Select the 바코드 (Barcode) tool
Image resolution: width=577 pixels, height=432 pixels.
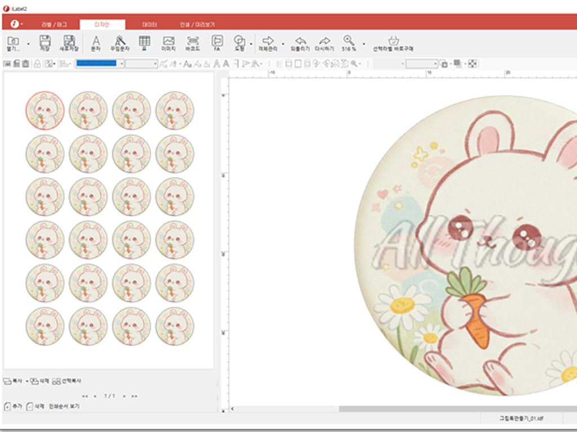(x=193, y=43)
